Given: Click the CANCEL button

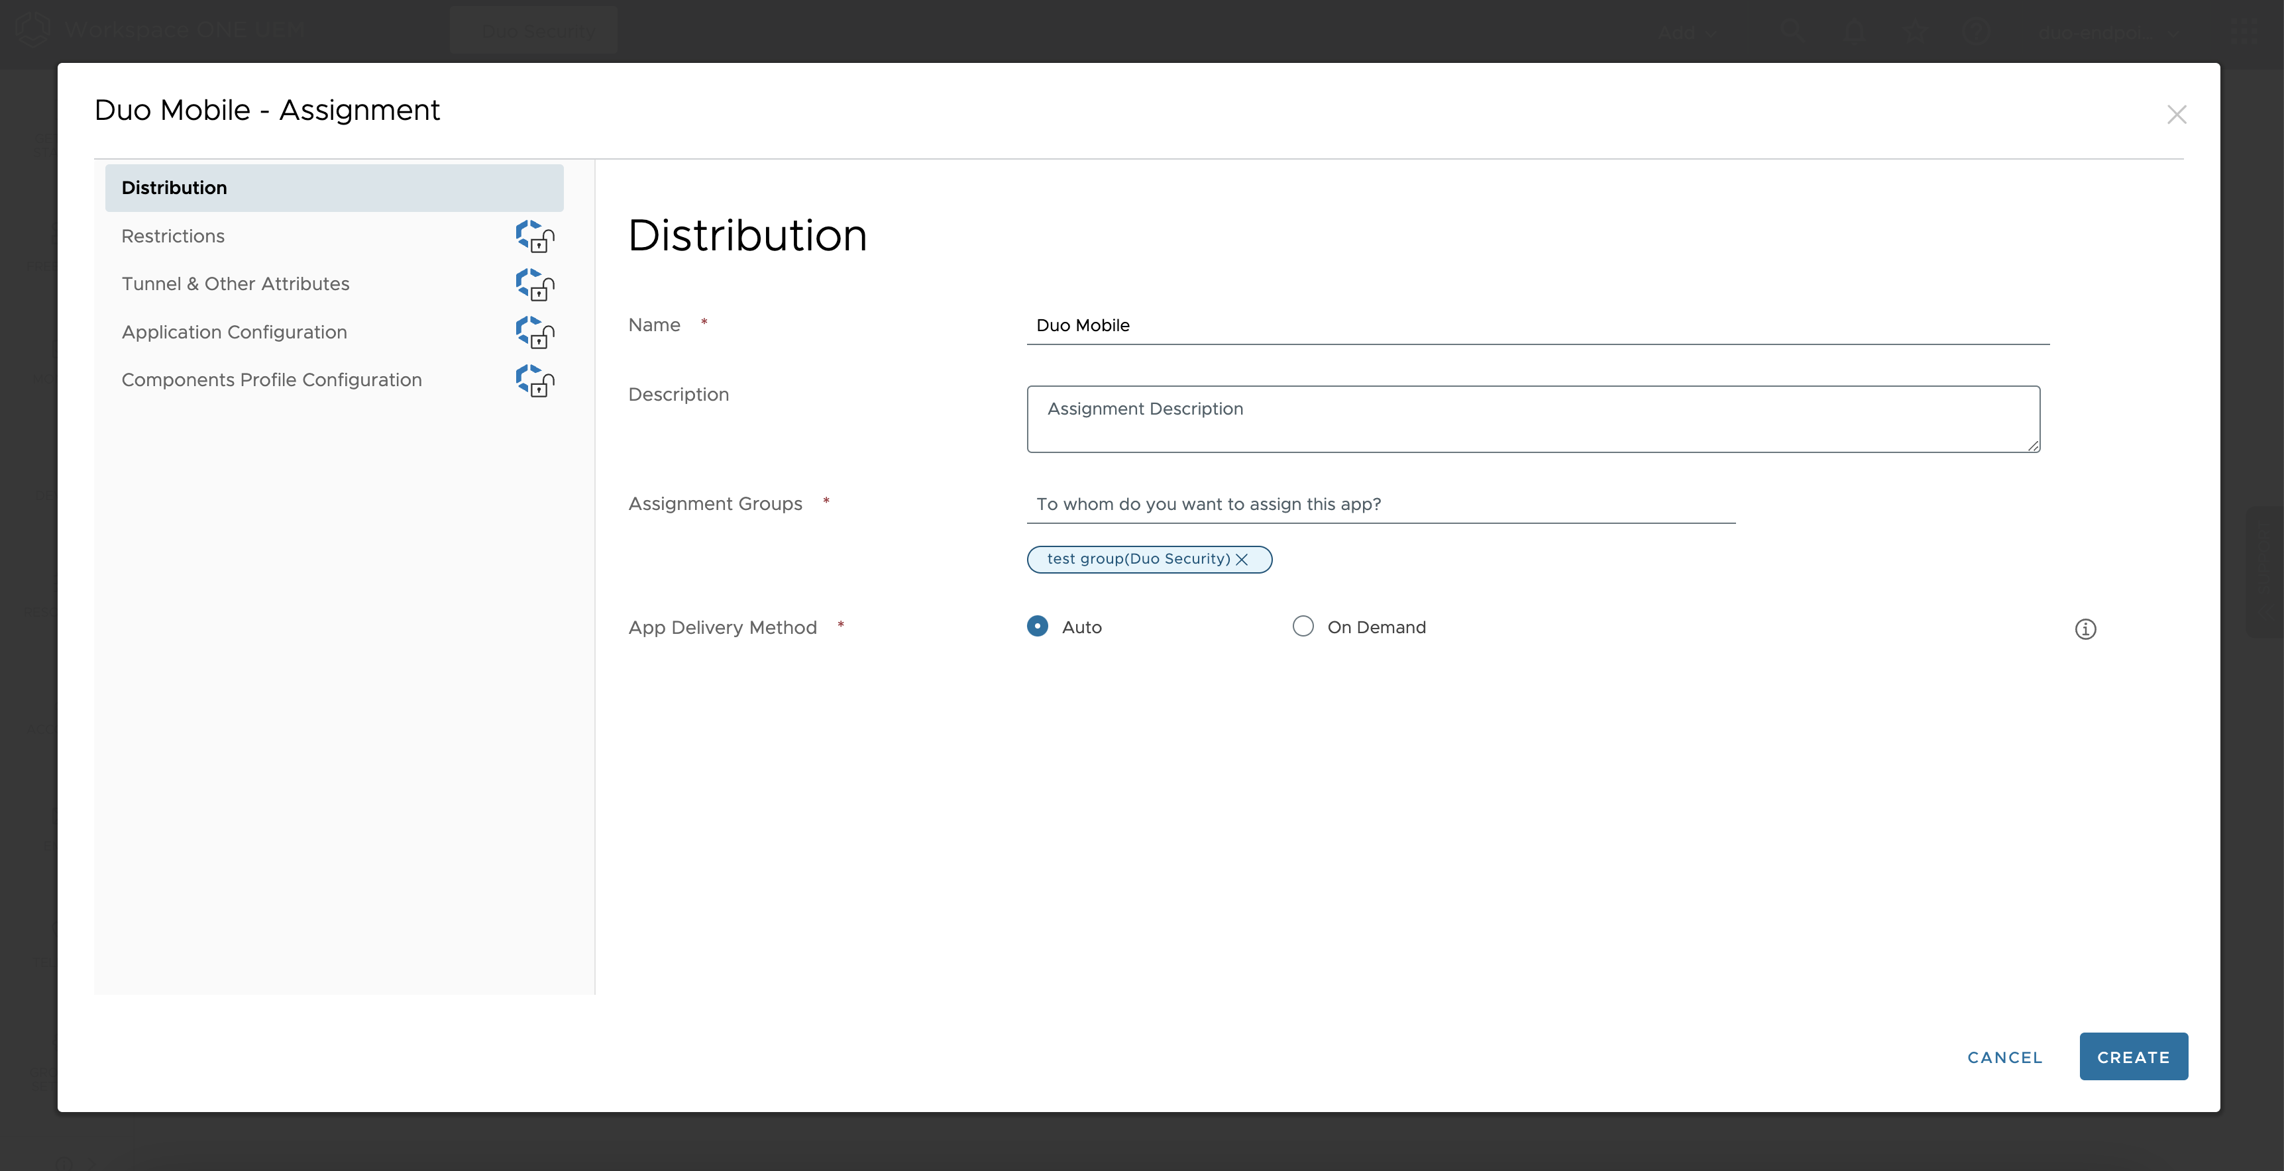Looking at the screenshot, I should tap(2004, 1056).
